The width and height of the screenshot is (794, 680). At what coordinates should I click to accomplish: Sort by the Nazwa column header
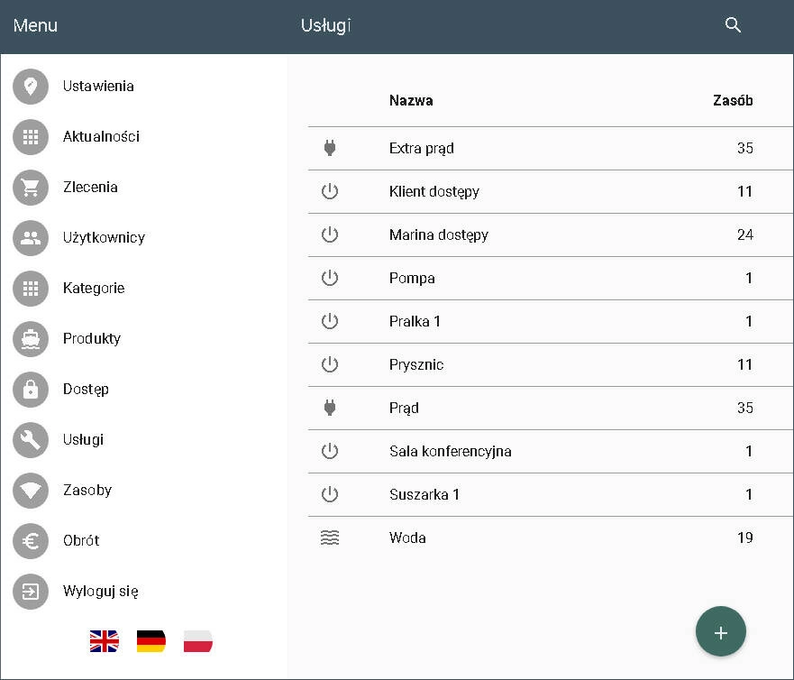(x=411, y=100)
